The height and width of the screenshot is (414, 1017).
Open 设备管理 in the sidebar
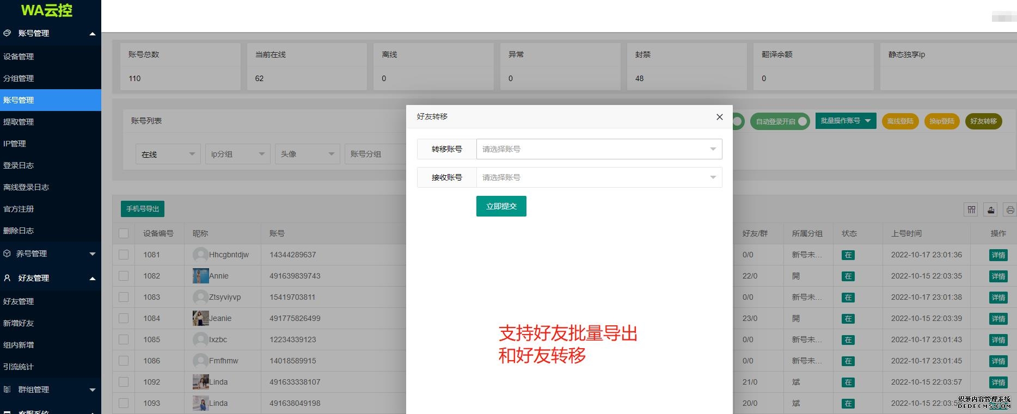click(51, 57)
